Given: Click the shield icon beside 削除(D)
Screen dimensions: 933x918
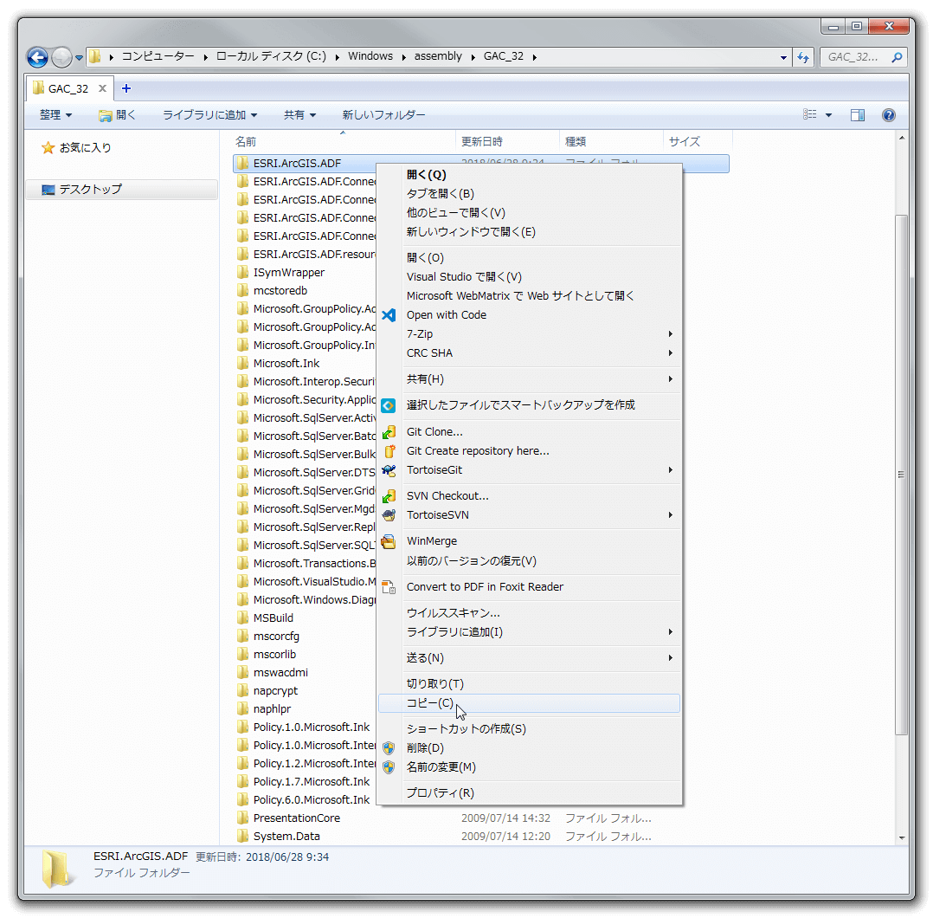Looking at the screenshot, I should [x=389, y=747].
